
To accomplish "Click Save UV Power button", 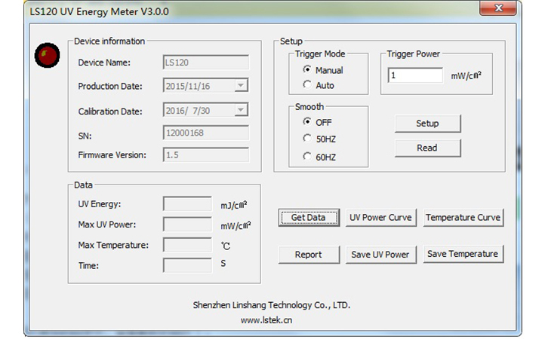I will click(x=380, y=255).
